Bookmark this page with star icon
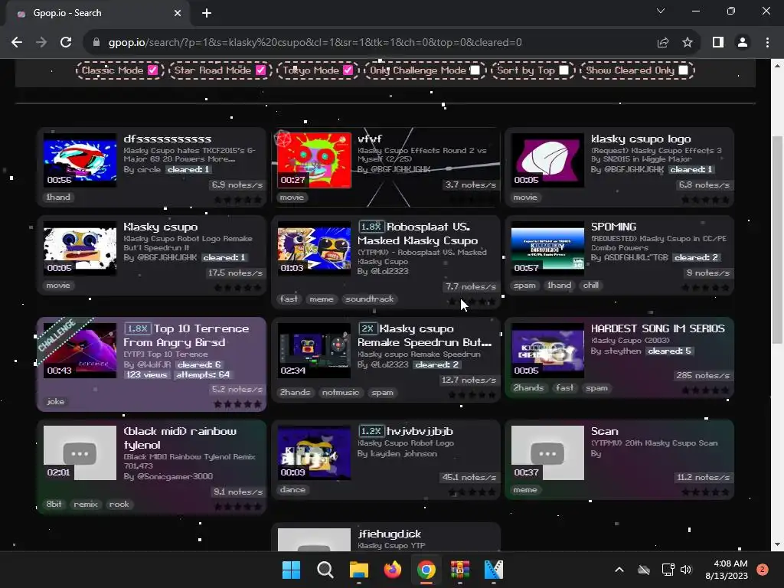Image resolution: width=784 pixels, height=588 pixels. [688, 43]
